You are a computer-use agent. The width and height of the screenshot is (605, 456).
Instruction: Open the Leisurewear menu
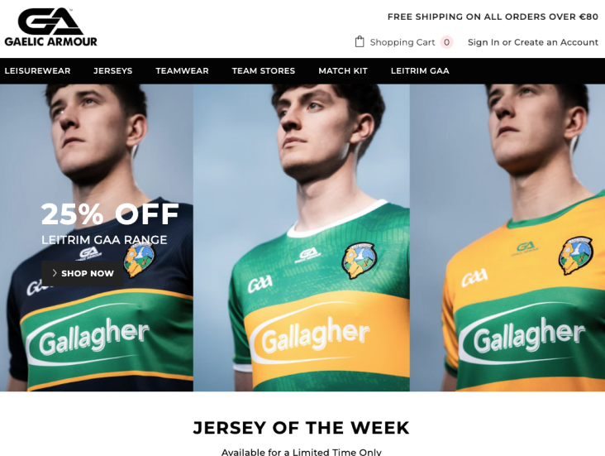tap(37, 70)
